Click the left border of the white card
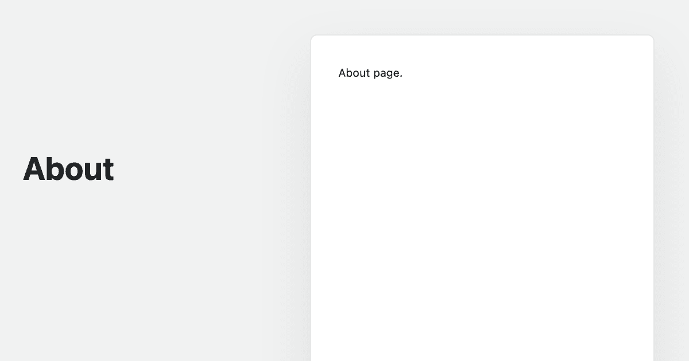 [x=311, y=198]
